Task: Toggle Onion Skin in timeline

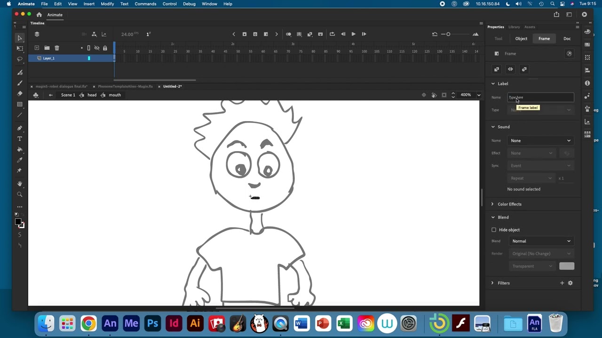Action: [x=288, y=34]
